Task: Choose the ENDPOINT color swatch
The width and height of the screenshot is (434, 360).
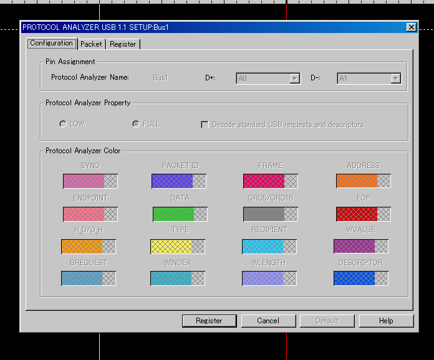Action: point(90,214)
